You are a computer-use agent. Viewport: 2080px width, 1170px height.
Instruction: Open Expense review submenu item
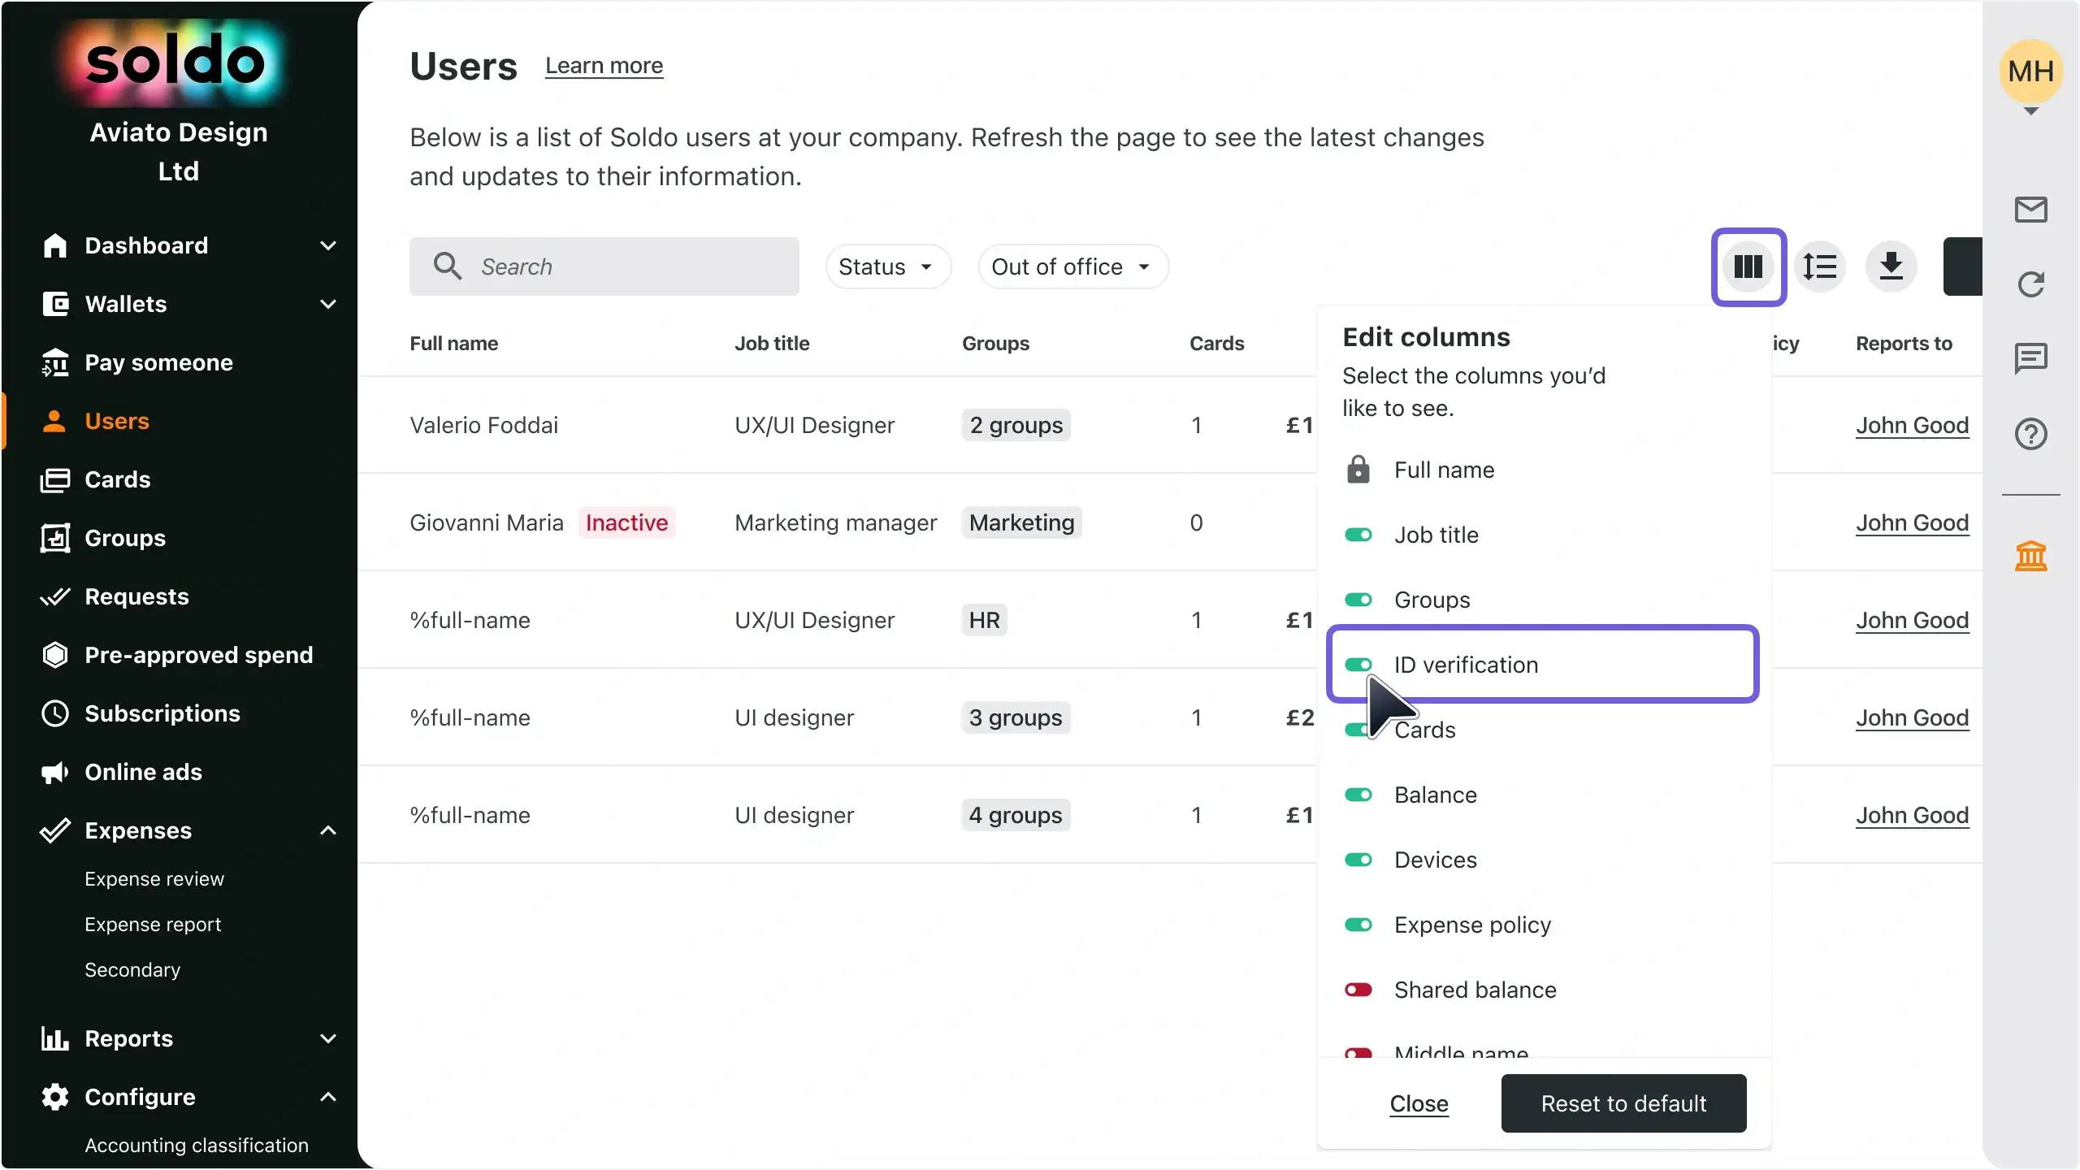point(154,879)
